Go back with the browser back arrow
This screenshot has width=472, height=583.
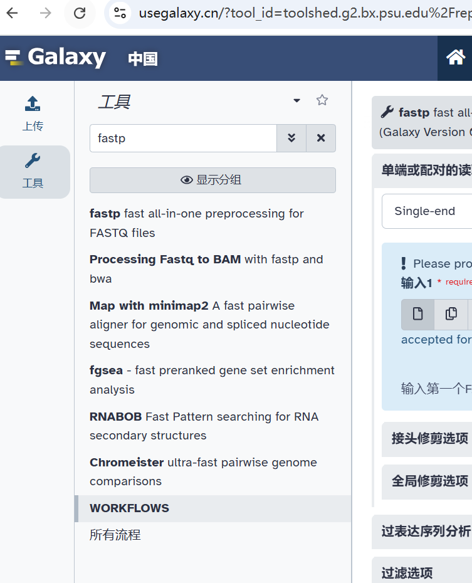tap(13, 13)
